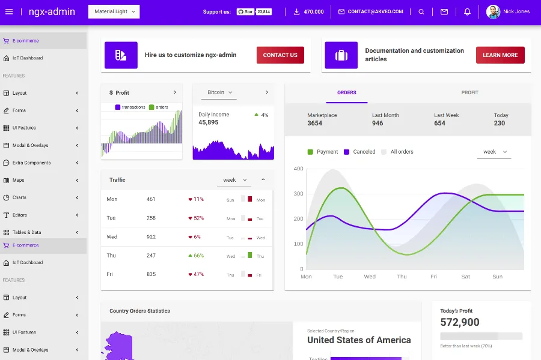541x360 pixels.
Task: Click the Contact Us button
Action: (280, 55)
